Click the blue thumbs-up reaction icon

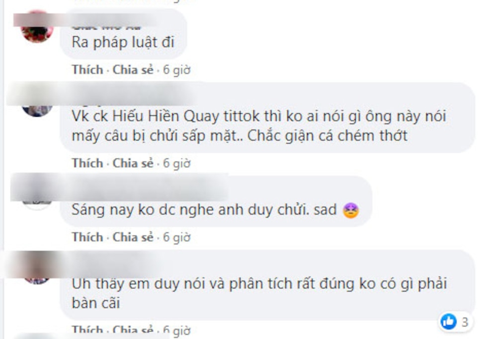point(448,322)
